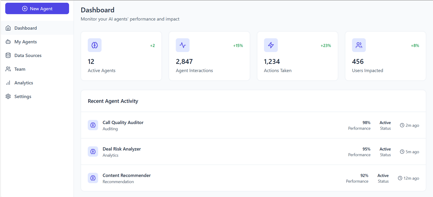
Task: Create a New Agent
Action: 37,9
